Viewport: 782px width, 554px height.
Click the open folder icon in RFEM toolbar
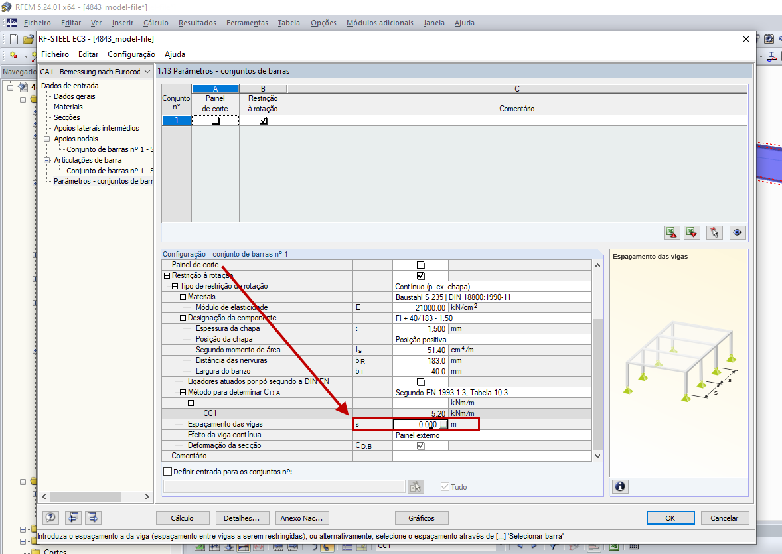29,39
